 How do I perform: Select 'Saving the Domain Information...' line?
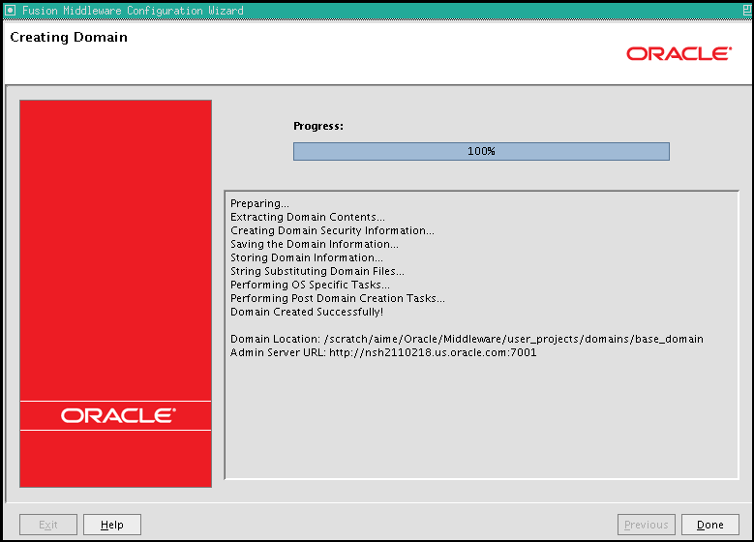click(315, 244)
